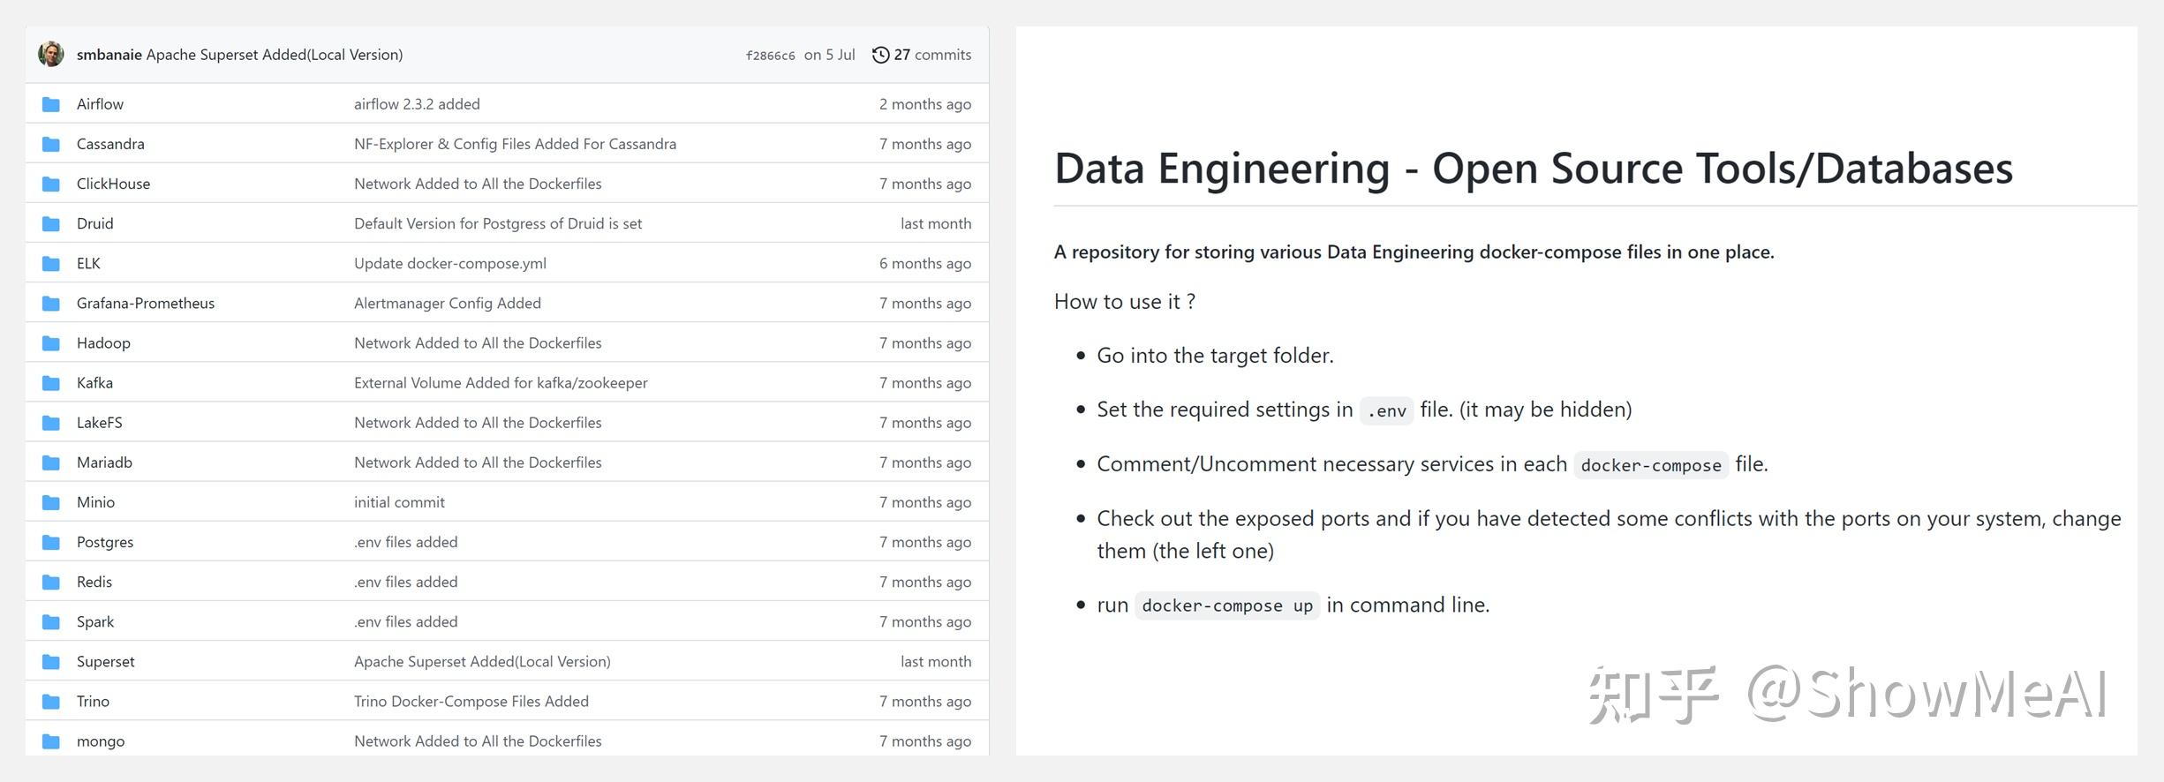Click the Redis folder icon
Image resolution: width=2164 pixels, height=782 pixels.
pos(51,583)
